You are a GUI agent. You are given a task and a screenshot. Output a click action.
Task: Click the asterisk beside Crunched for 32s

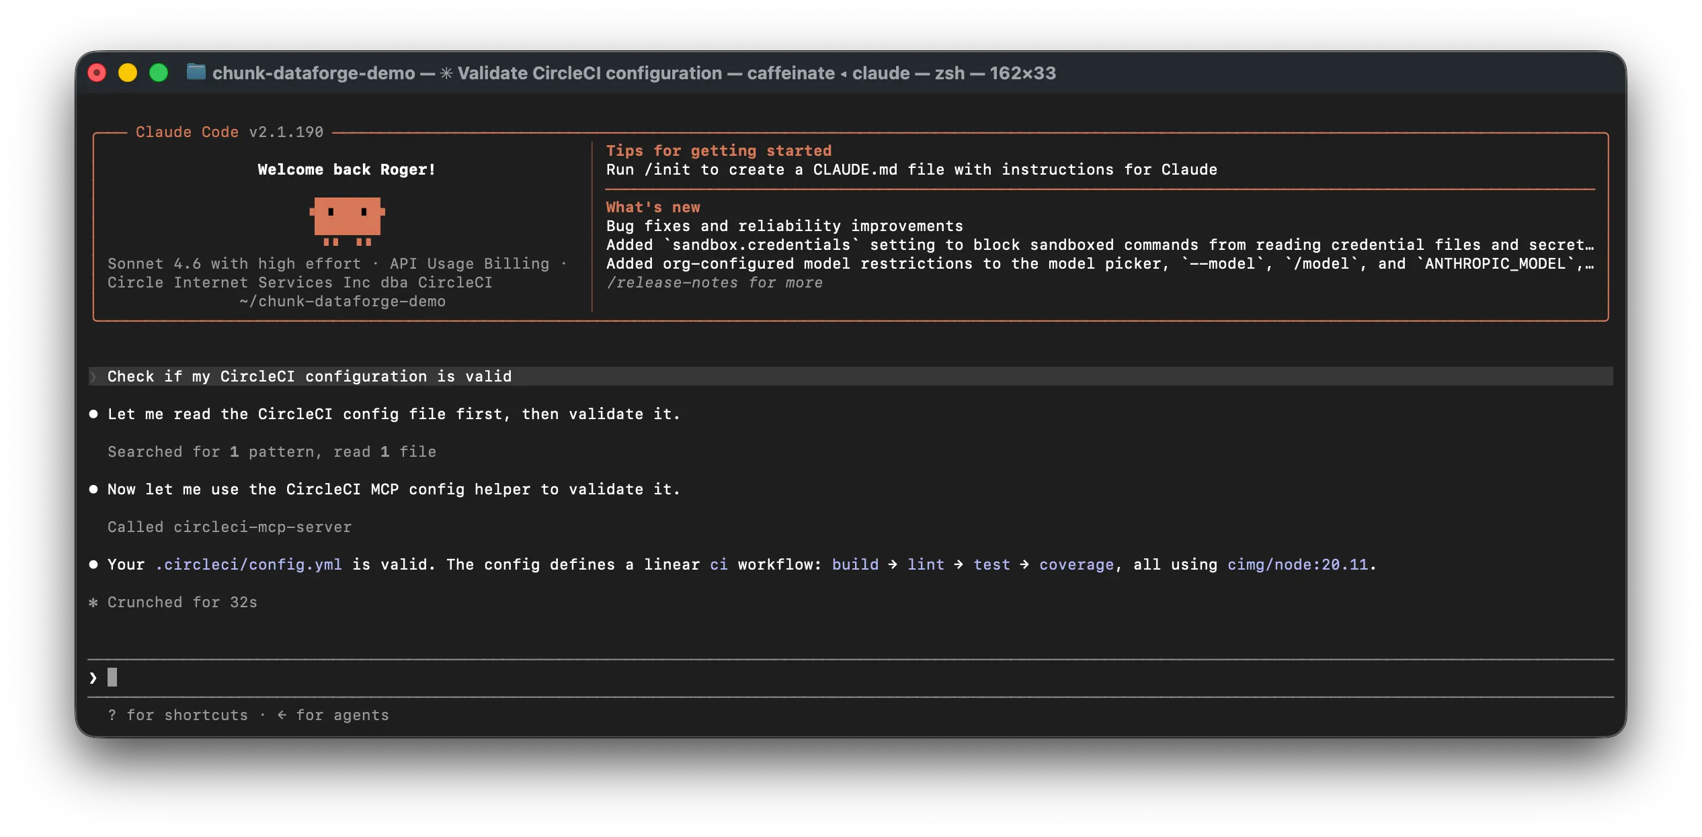click(x=93, y=603)
